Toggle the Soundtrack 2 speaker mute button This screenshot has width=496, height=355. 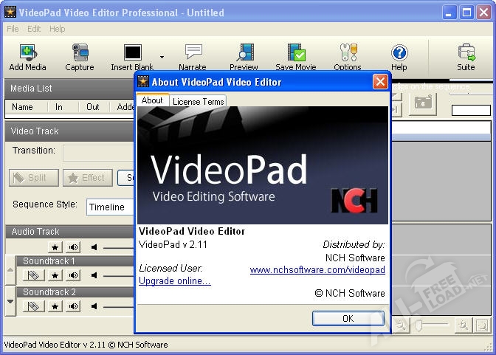tap(74, 306)
